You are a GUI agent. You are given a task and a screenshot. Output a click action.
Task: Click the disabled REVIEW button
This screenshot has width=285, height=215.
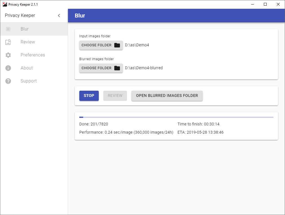tap(115, 95)
